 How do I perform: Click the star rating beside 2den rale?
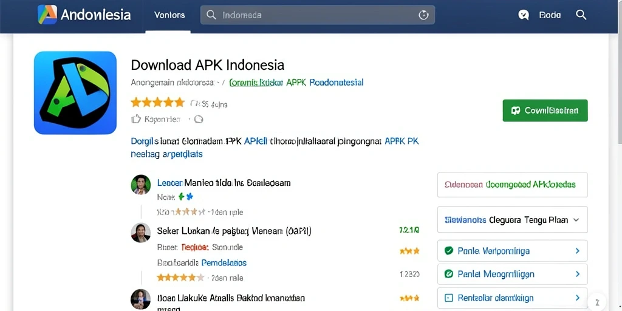[x=180, y=278]
